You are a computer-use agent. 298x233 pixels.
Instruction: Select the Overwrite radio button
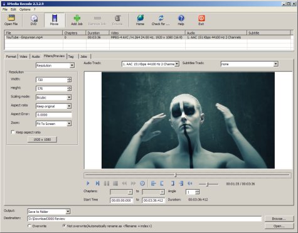click(x=29, y=226)
